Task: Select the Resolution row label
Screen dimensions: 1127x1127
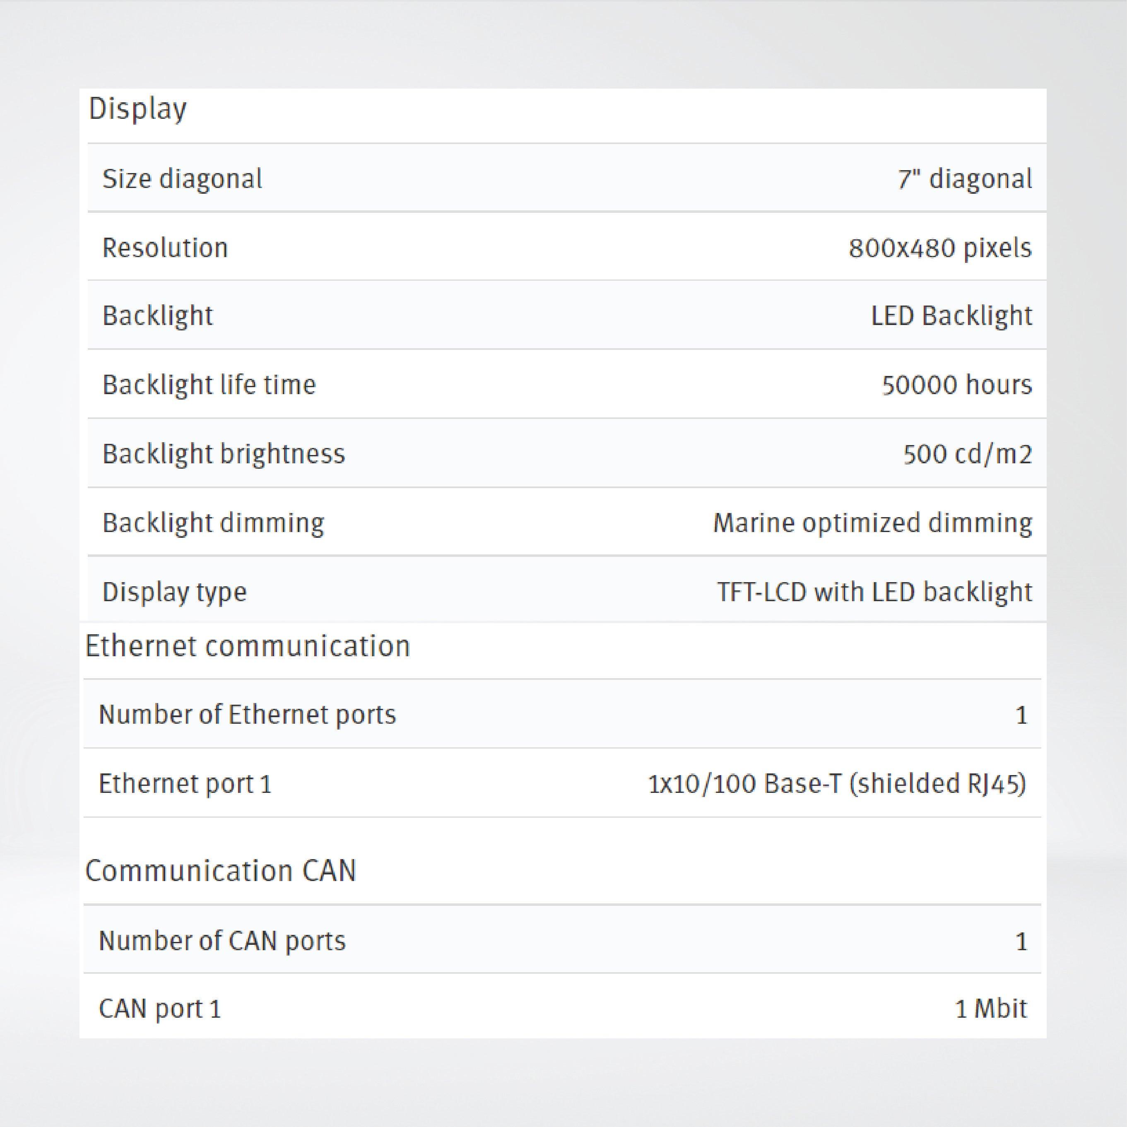Action: pos(165,248)
